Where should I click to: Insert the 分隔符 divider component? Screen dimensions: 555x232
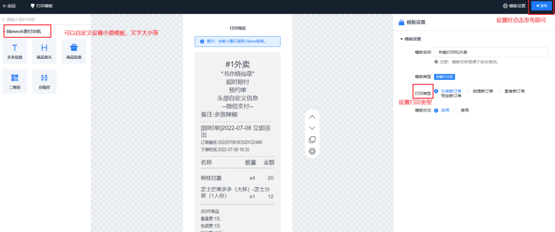(44, 81)
